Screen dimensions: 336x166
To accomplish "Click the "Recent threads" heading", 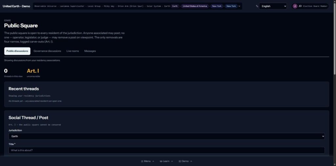I will pos(24,89).
